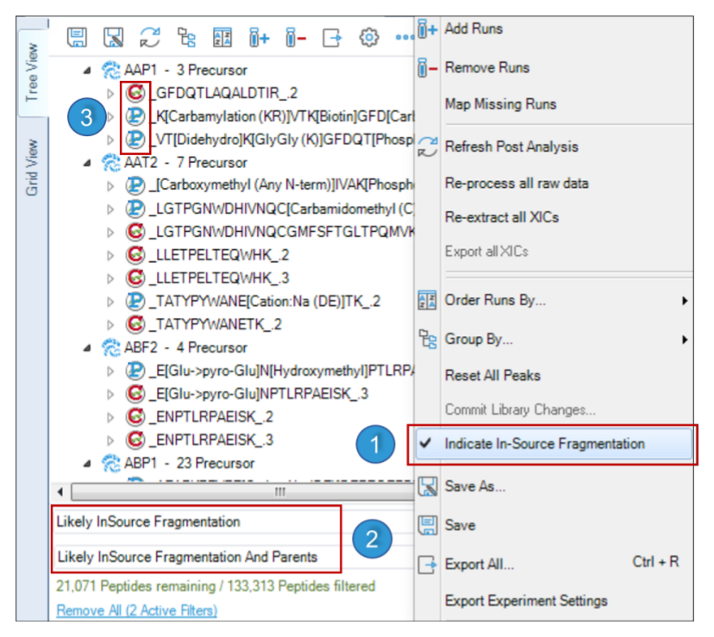This screenshot has width=714, height=637.
Task: Open the more options ellipsis menu
Action: [404, 37]
